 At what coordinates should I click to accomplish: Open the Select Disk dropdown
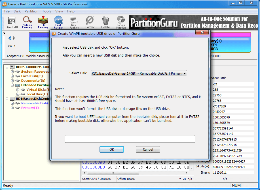click(x=139, y=73)
